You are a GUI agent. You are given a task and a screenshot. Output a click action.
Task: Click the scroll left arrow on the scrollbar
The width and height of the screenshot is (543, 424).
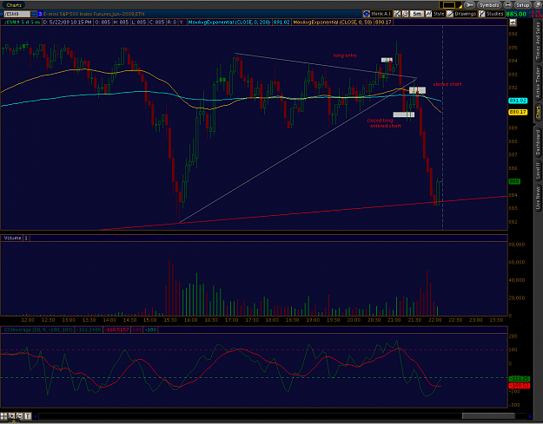36,416
